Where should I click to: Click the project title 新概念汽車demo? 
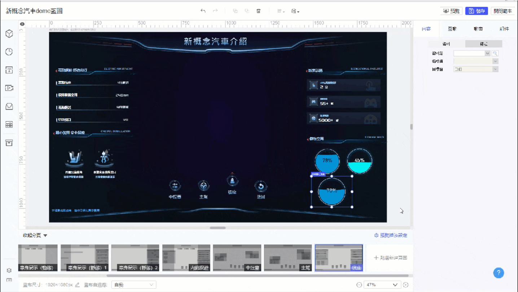tap(34, 11)
